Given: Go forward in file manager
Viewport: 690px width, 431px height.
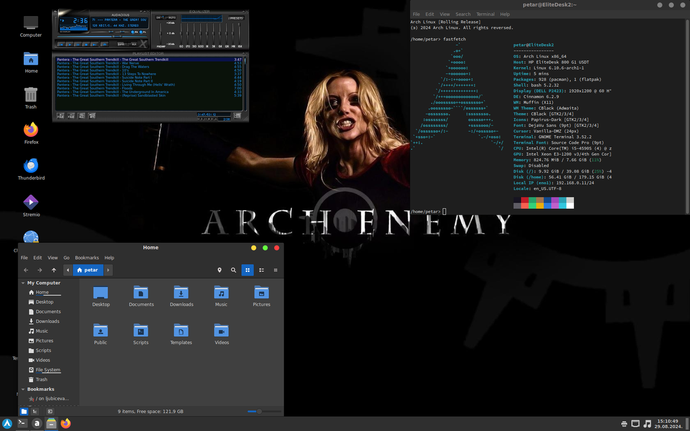Looking at the screenshot, I should tap(39, 270).
